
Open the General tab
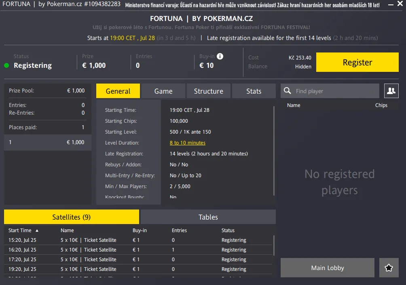118,91
